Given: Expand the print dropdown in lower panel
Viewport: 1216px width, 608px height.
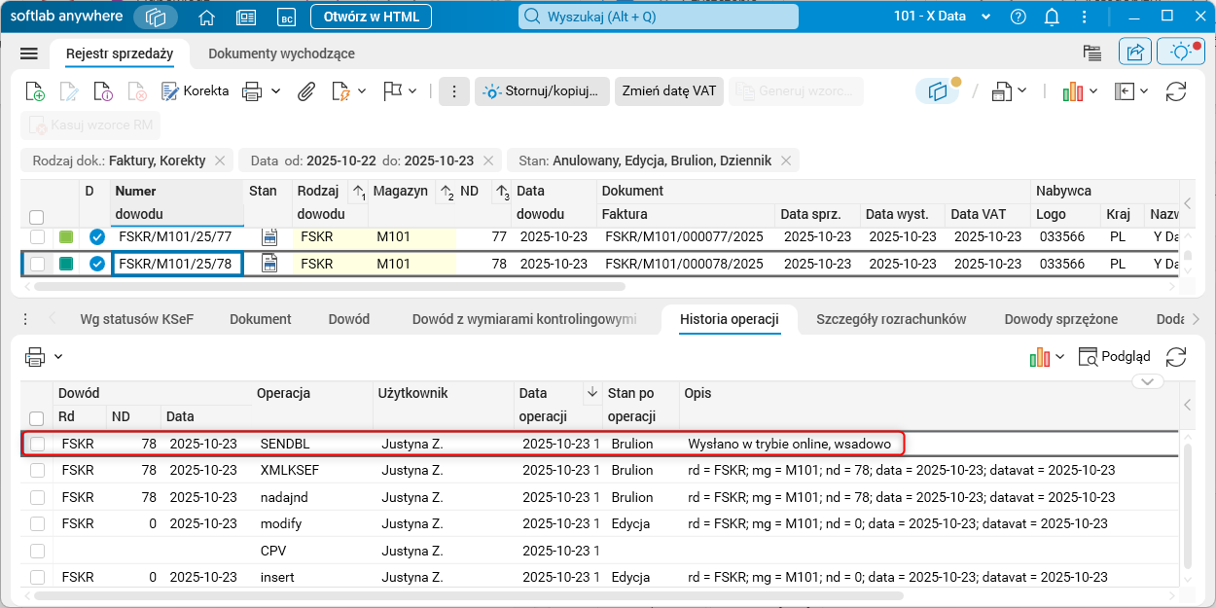Looking at the screenshot, I should 58,357.
